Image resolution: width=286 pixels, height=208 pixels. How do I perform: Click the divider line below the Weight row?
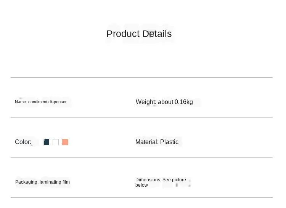(x=204, y=117)
